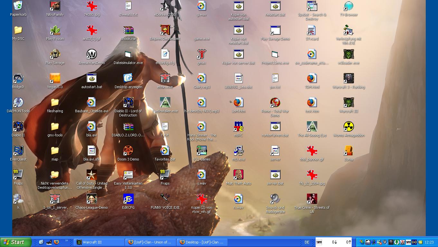Switch to Desktop - [UoF]-Clan taskbar window
Viewport: 438px width, 247px height.
pos(202,242)
